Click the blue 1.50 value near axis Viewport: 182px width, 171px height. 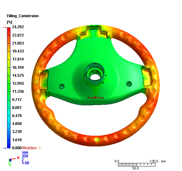pyautogui.click(x=26, y=163)
